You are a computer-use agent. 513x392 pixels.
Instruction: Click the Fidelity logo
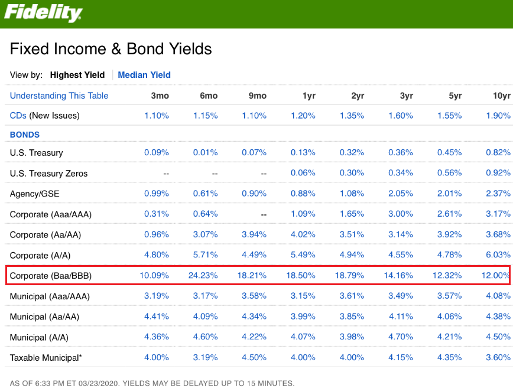click(43, 13)
